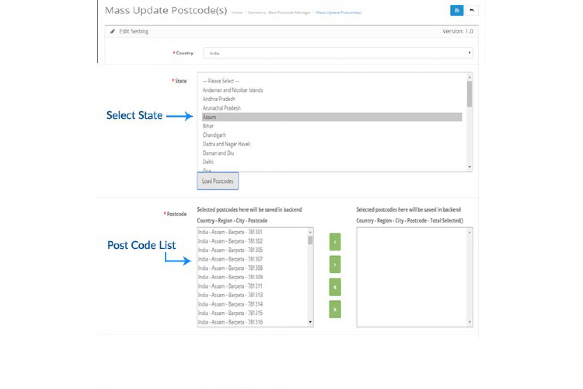Click selected postcodes box scrollbar down arrow
The width and height of the screenshot is (583, 389).
470,322
